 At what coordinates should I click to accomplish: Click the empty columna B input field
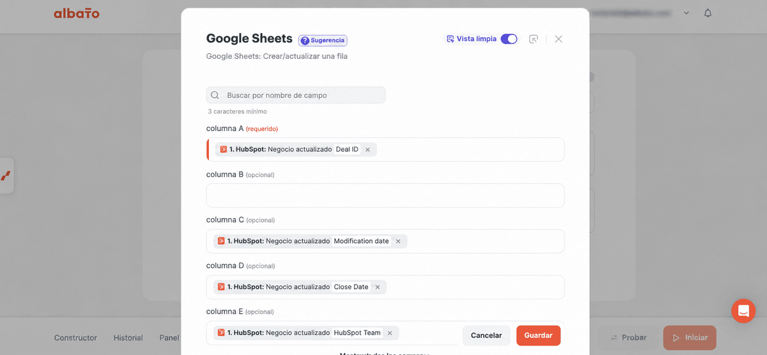385,196
